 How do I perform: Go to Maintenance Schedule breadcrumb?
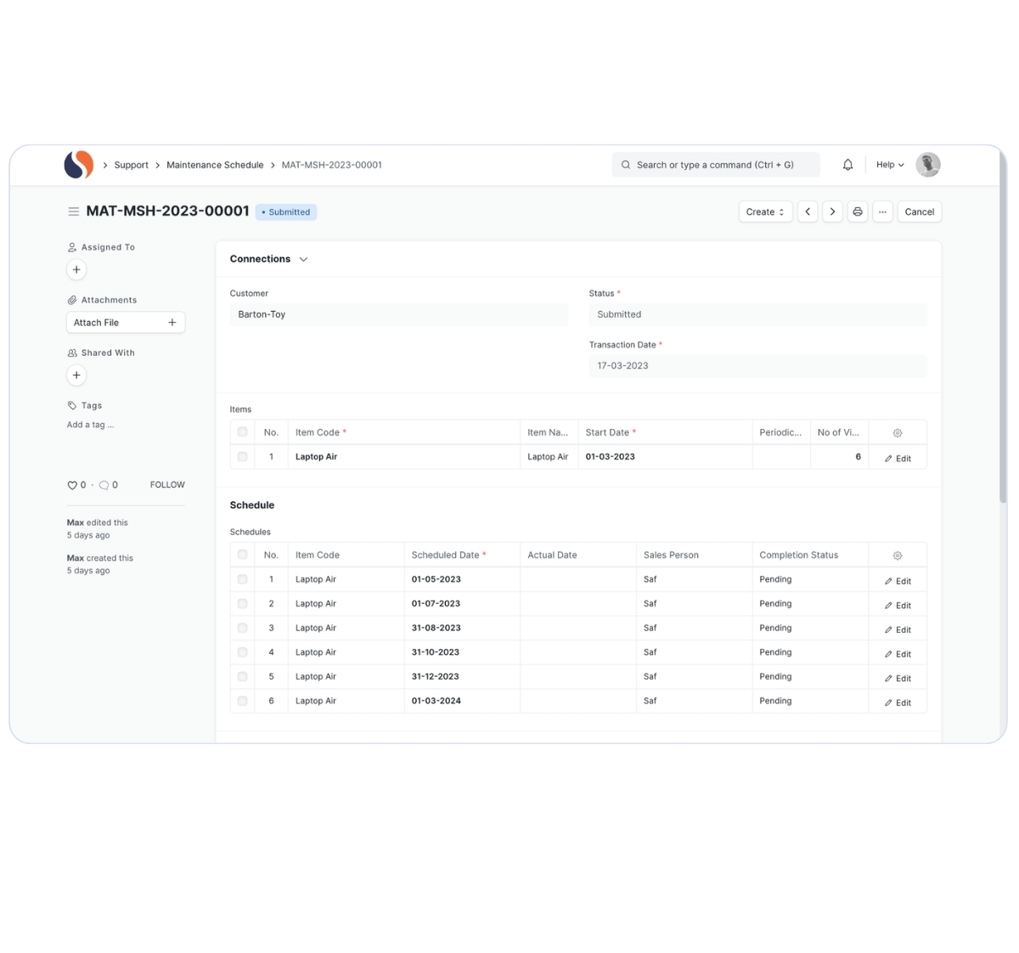click(x=215, y=165)
